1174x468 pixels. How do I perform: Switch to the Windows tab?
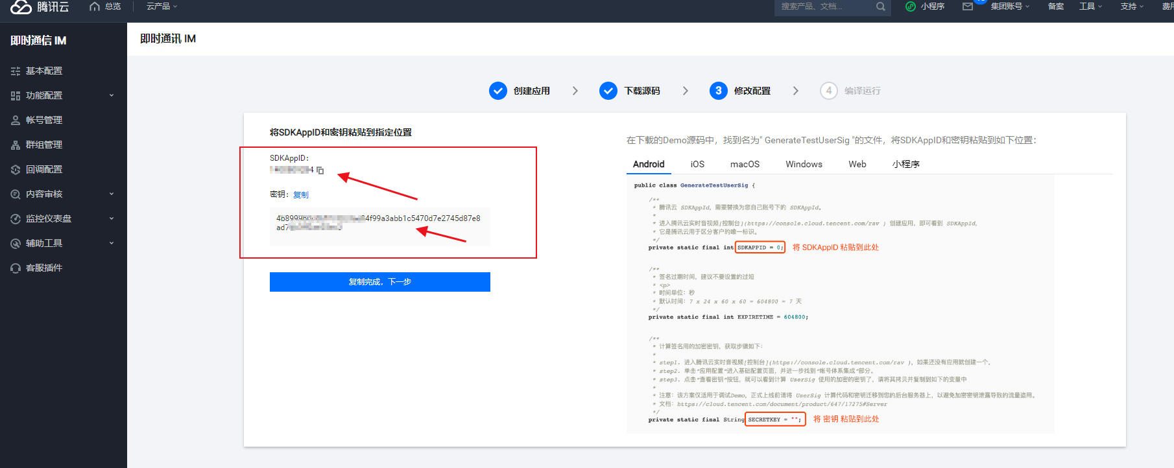804,164
